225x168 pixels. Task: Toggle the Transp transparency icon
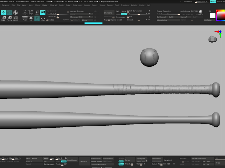[x=37, y=13]
